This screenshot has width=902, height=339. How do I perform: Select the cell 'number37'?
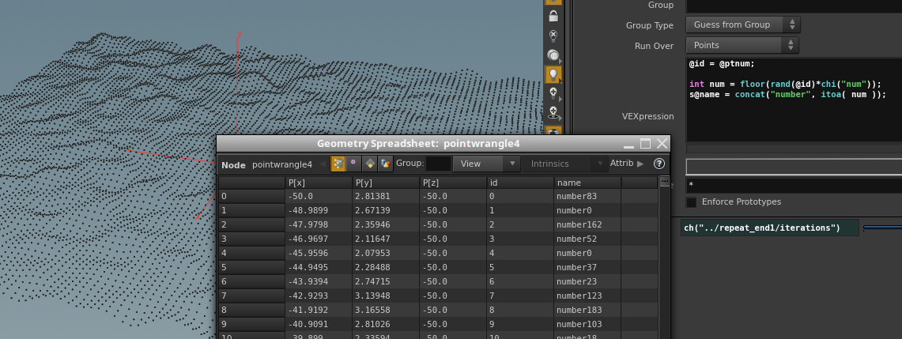click(x=587, y=267)
